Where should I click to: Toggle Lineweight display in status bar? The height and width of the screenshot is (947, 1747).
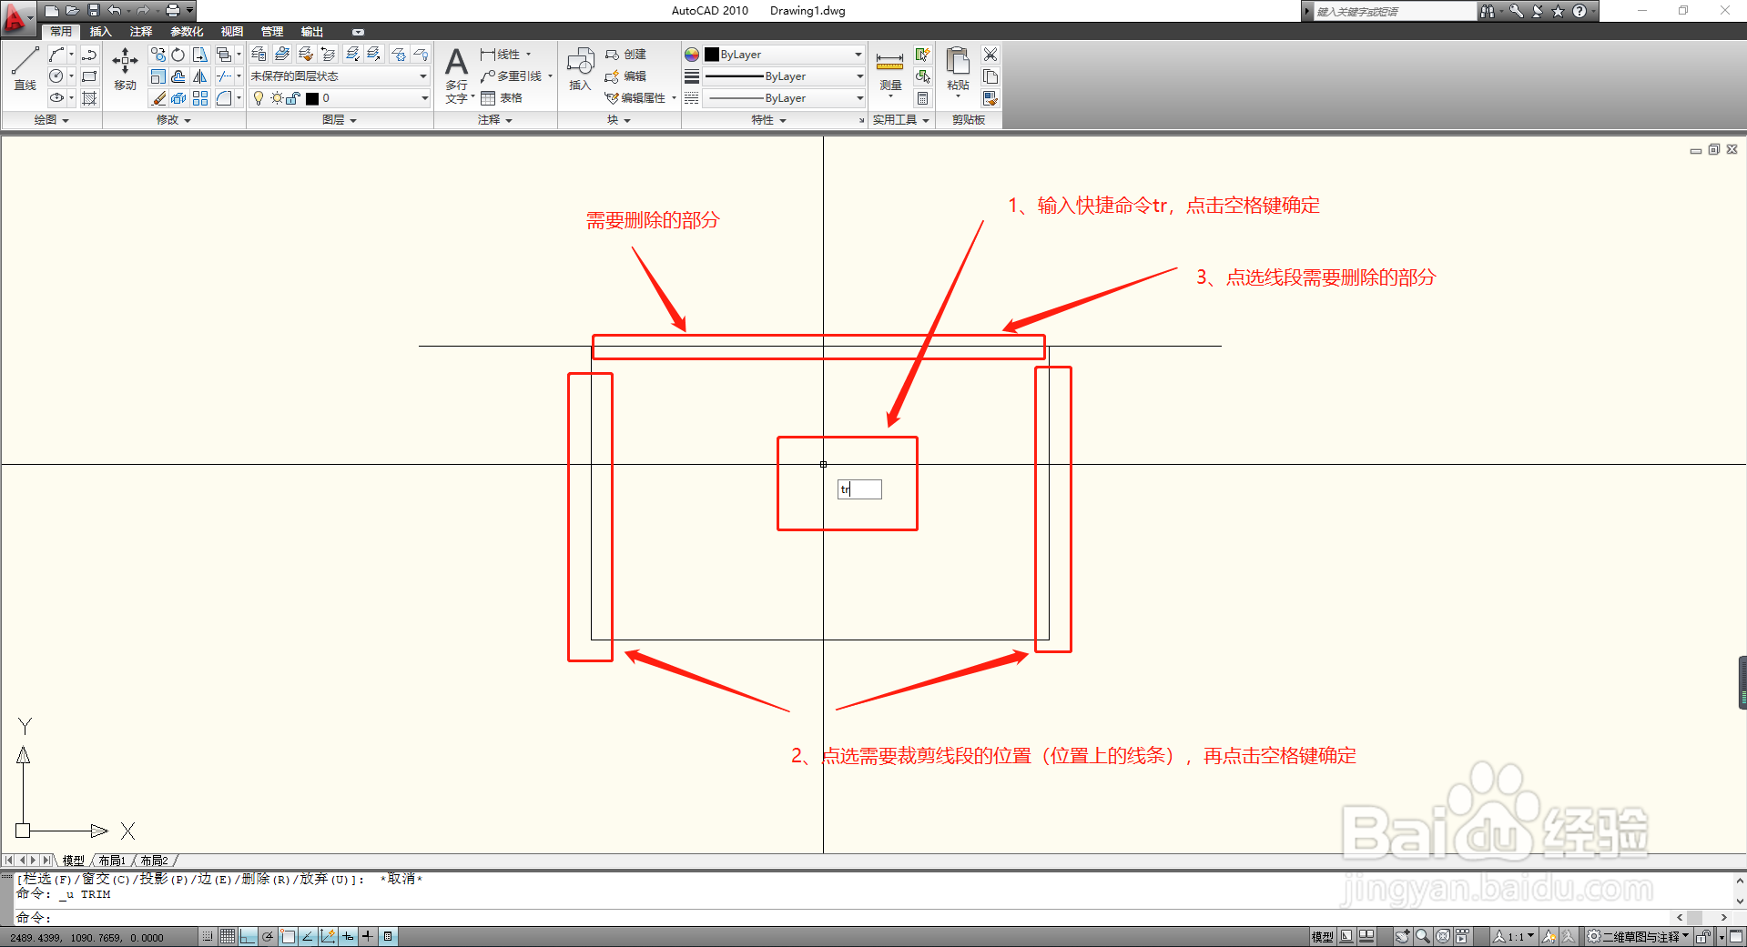(x=368, y=936)
